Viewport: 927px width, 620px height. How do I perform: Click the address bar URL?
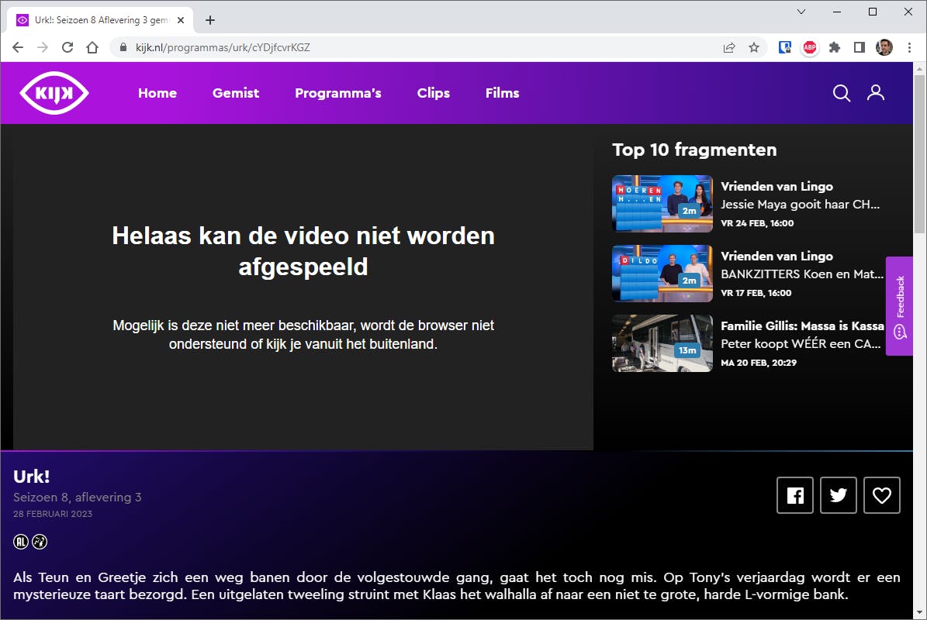[x=223, y=47]
